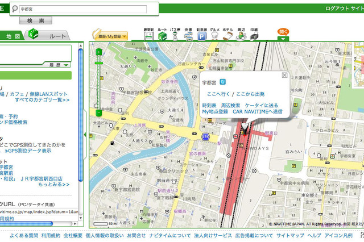Click the URL text field in left panel
This screenshot has width=364, height=242.
(39, 212)
